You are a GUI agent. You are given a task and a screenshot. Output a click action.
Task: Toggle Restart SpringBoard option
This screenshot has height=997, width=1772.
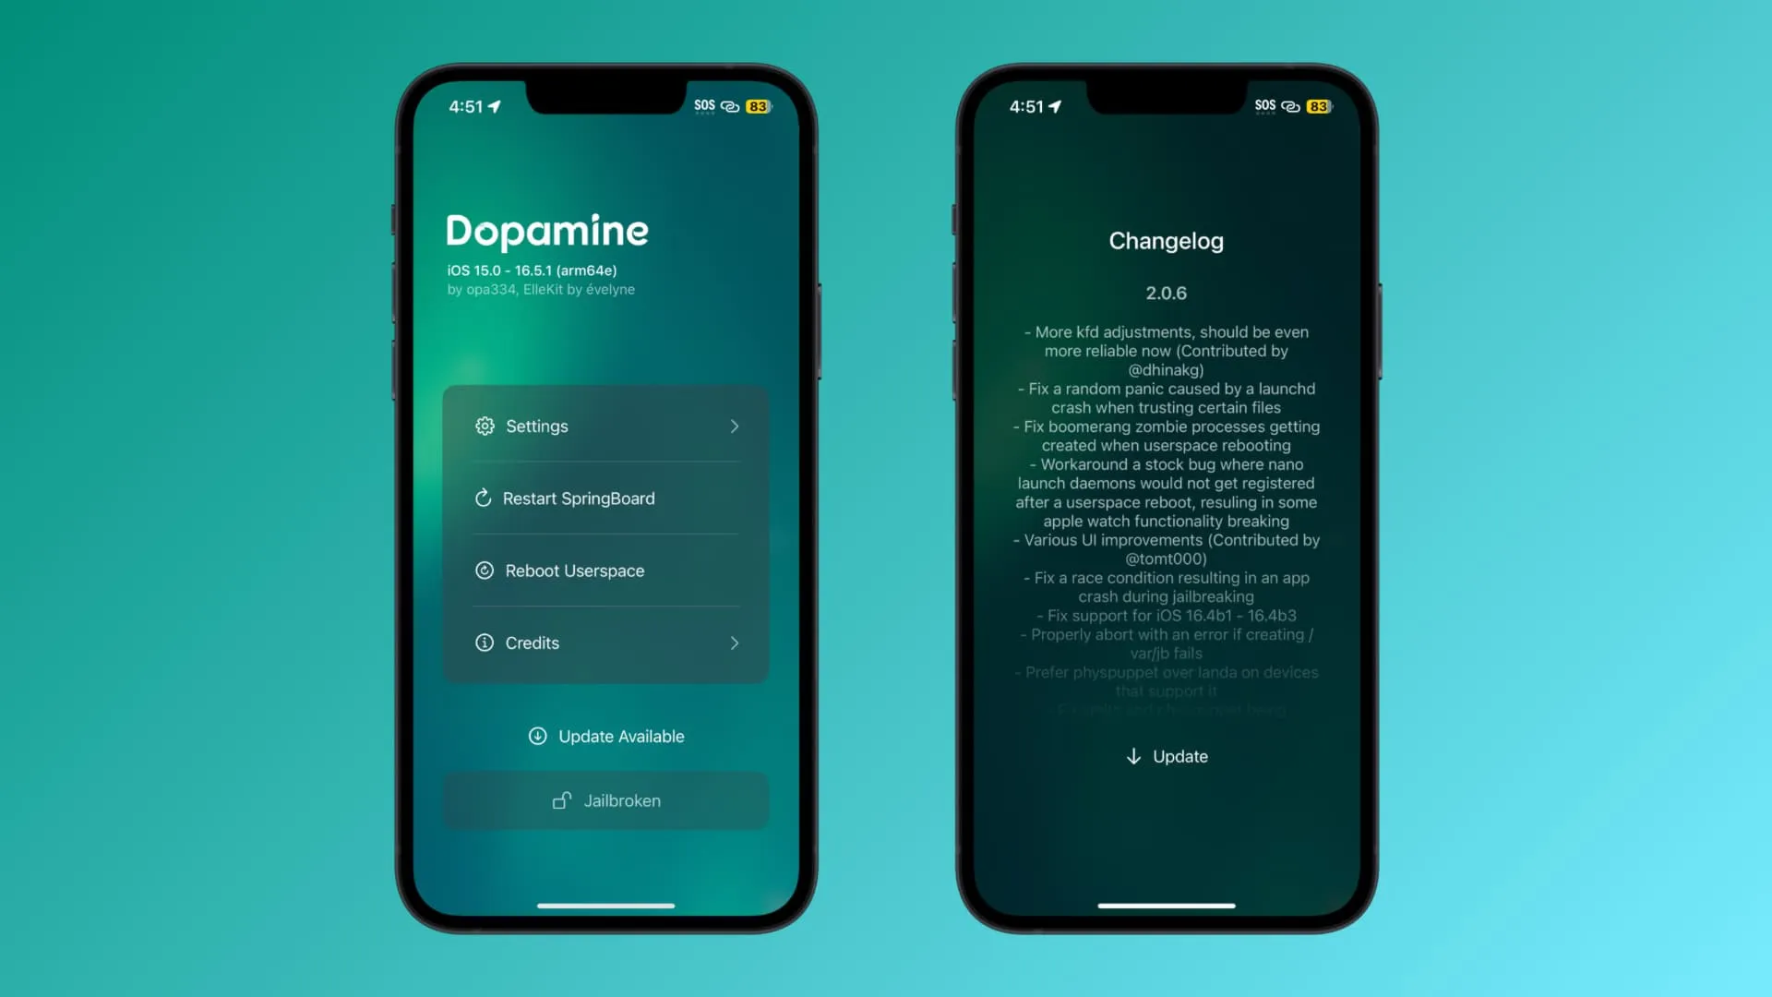605,497
